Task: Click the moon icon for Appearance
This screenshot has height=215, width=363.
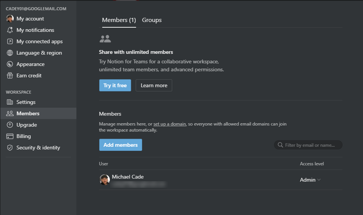Action: point(10,64)
